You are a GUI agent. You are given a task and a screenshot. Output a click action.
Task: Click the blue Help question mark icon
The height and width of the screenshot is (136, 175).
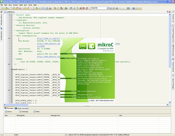coord(134,8)
